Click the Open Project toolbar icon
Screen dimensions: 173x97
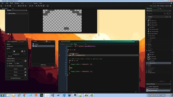8,6
